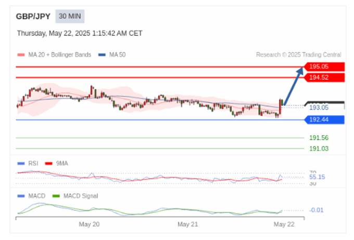The height and width of the screenshot is (240, 354).
Task: Click the red 195.05 resistance price tag
Action: click(x=324, y=66)
